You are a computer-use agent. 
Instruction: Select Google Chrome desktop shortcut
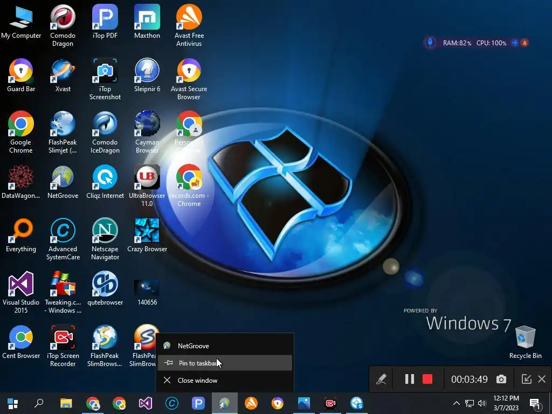21,133
